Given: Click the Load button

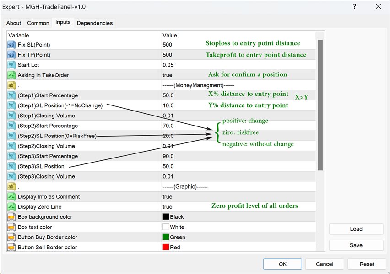Looking at the screenshot, I should 356,229.
